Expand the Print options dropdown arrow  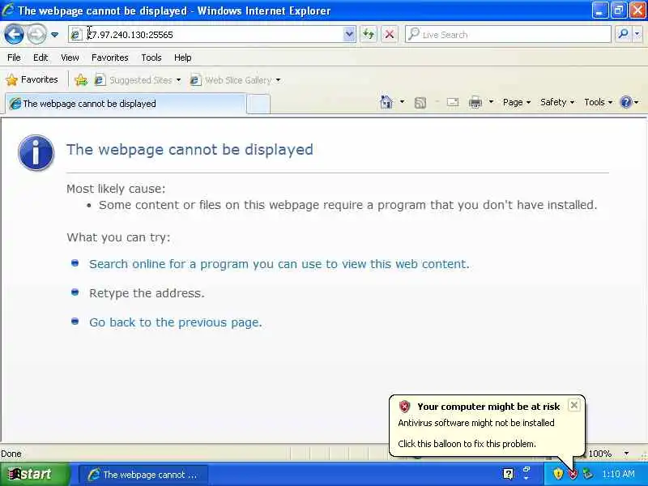(x=491, y=102)
